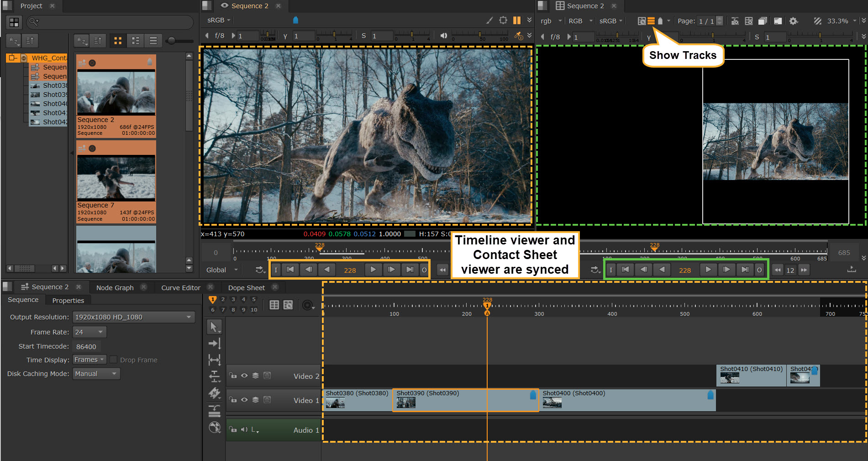Click the tag icon in Contact Sheet toolbar
868x461 pixels.
(x=660, y=21)
